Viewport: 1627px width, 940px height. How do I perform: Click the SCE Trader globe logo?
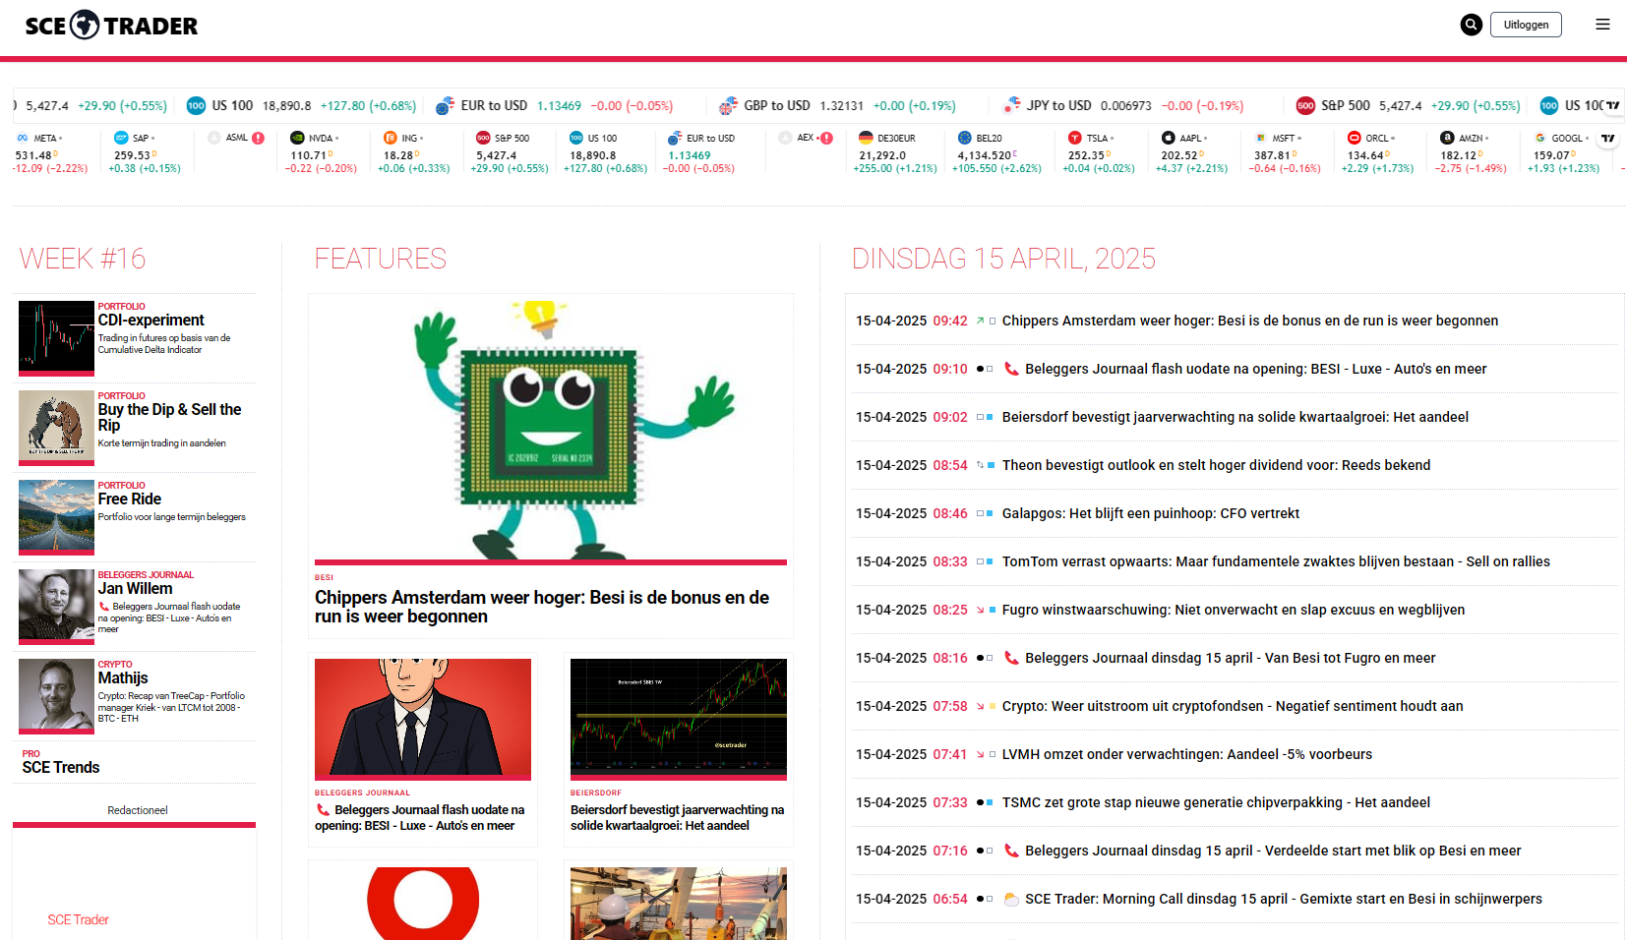(x=86, y=25)
